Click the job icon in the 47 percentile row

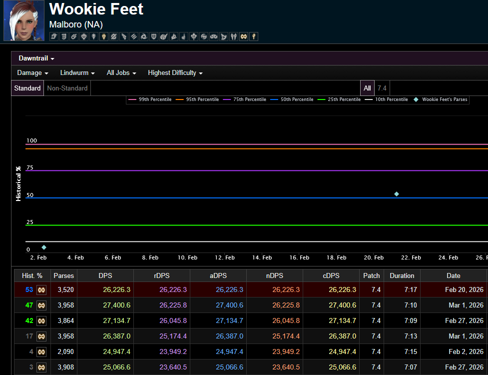tap(42, 305)
